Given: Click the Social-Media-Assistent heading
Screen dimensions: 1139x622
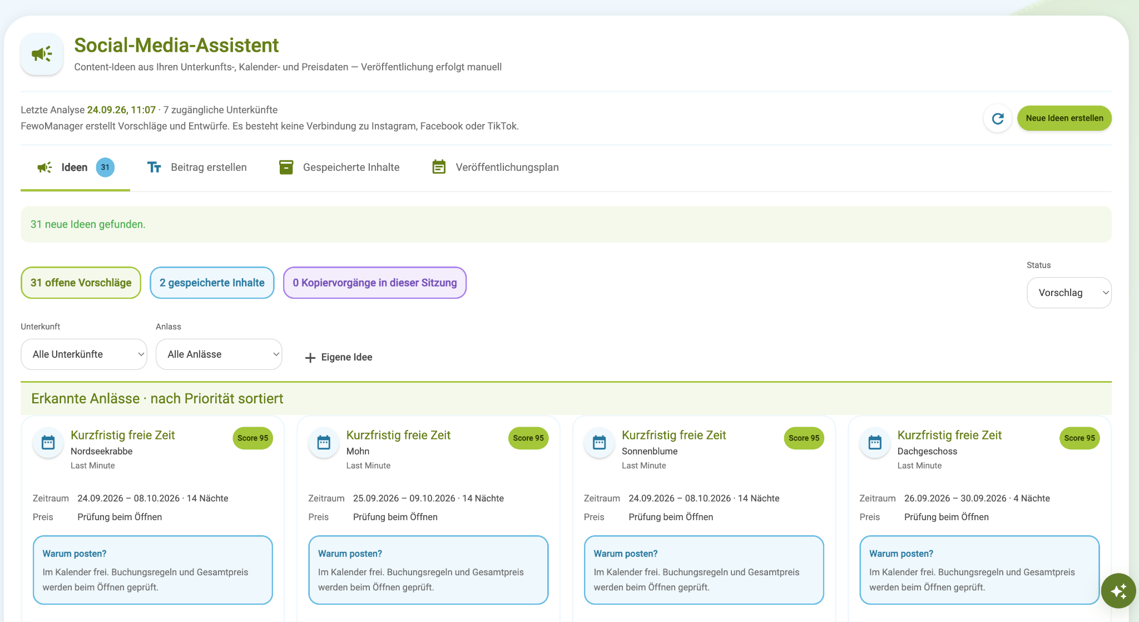Looking at the screenshot, I should coord(176,45).
